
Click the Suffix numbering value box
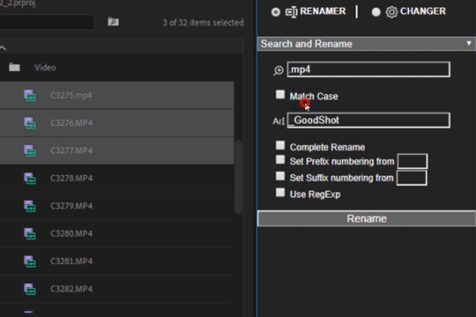(x=412, y=178)
